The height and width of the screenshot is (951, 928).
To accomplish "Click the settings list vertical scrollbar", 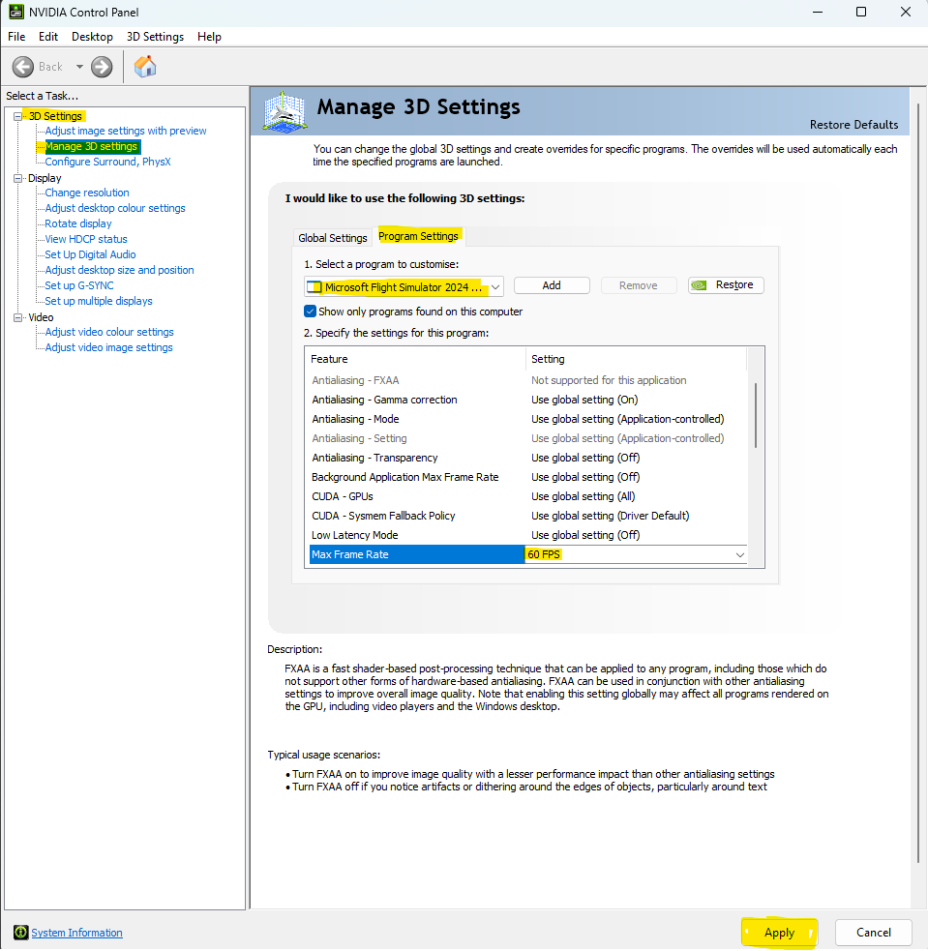I will tap(755, 416).
